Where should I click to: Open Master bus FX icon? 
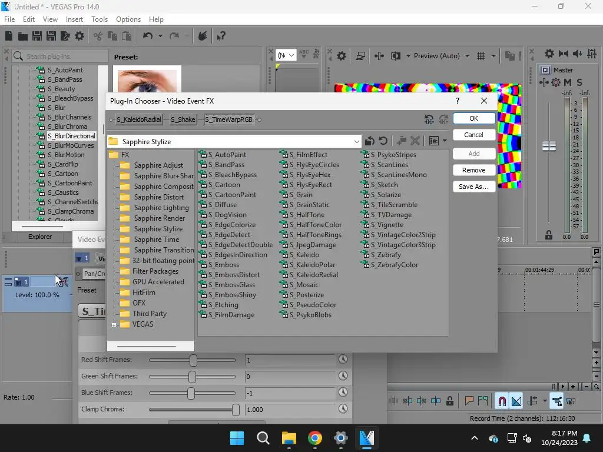pos(544,82)
